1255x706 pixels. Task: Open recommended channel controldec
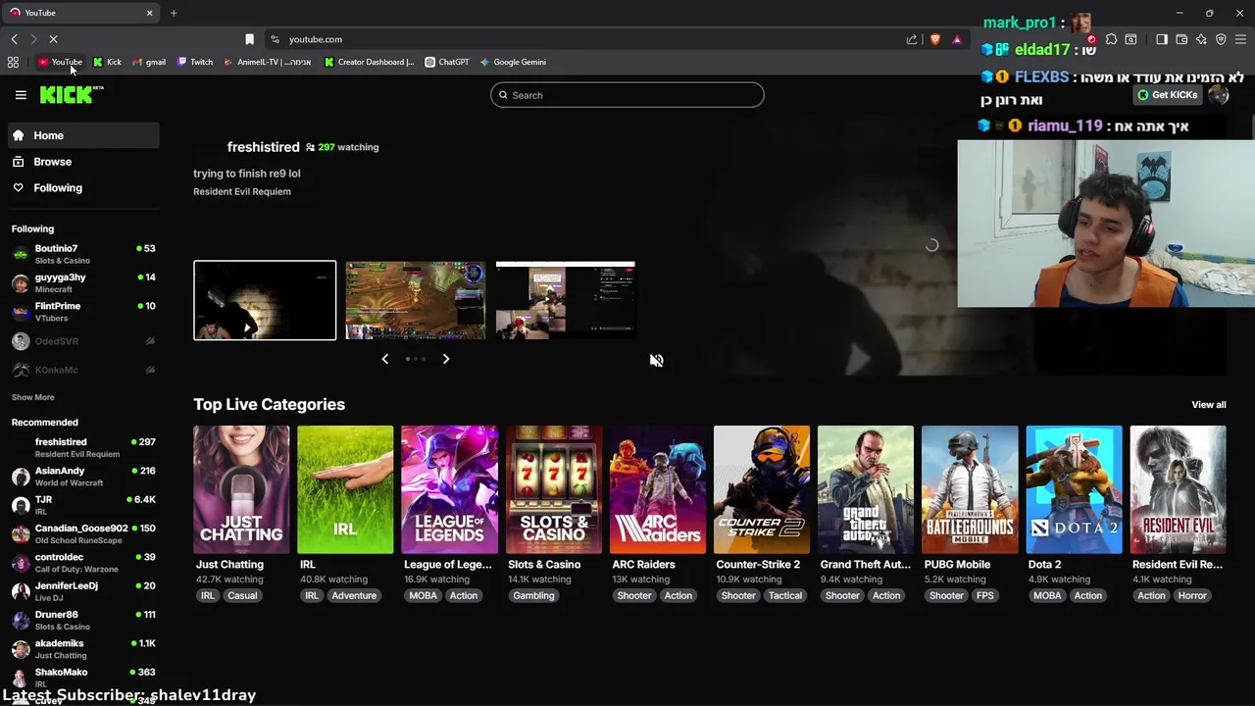point(83,563)
